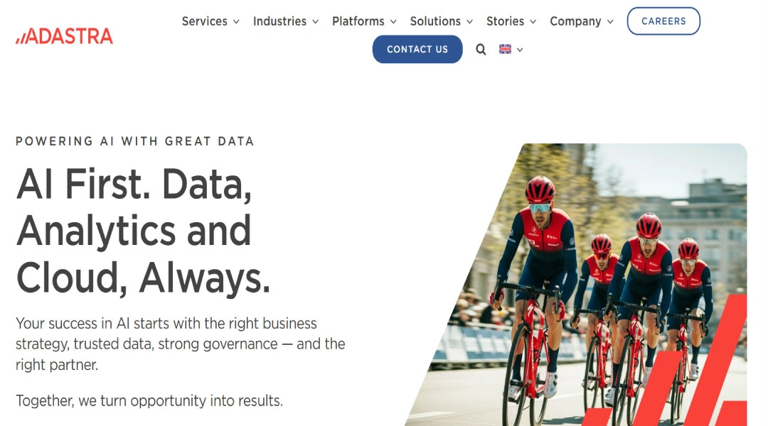Select the Company menu label

575,21
